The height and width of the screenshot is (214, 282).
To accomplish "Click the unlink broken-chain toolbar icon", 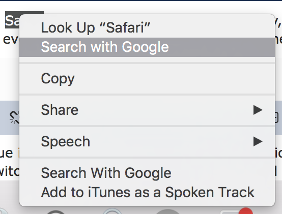I will [14, 117].
